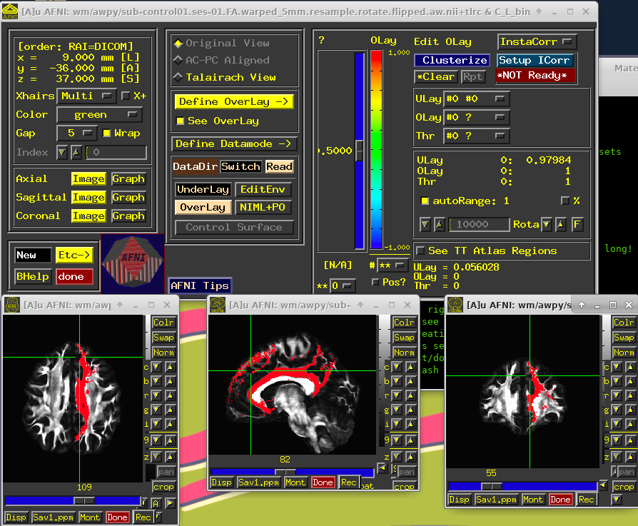
Task: Click the OLay rainbow color bar
Action: (x=376, y=149)
